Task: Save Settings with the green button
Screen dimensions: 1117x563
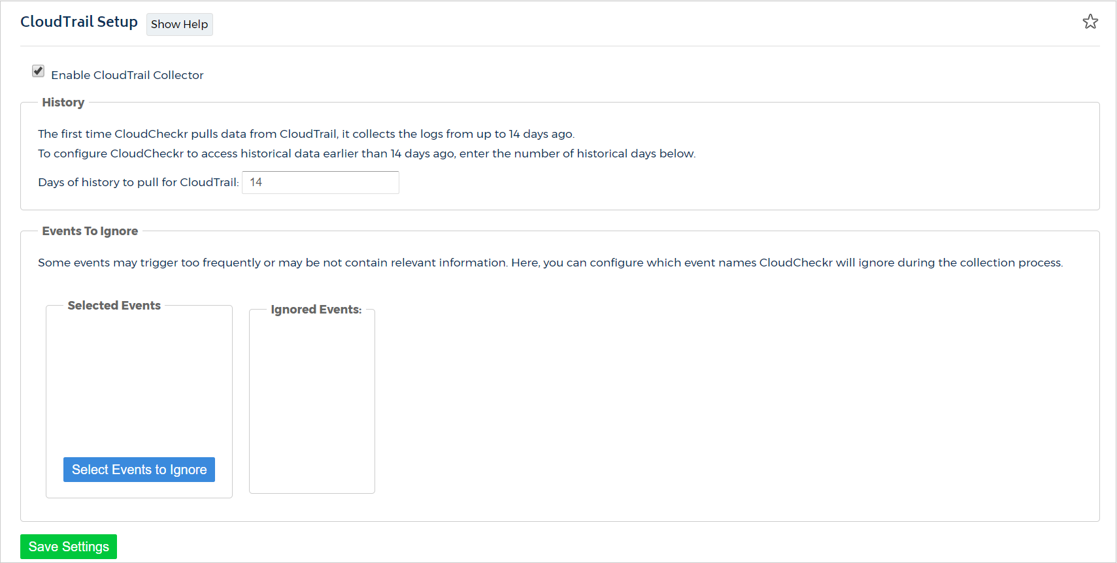Action: (69, 547)
